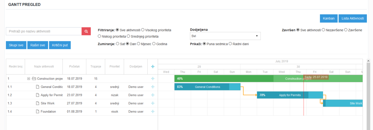Click plus icon on Foundation row

[x=153, y=112]
